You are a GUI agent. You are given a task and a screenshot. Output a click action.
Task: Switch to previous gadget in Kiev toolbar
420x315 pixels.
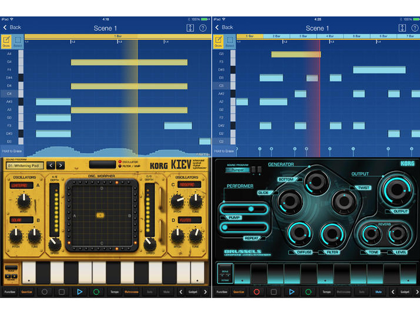[x=181, y=292]
